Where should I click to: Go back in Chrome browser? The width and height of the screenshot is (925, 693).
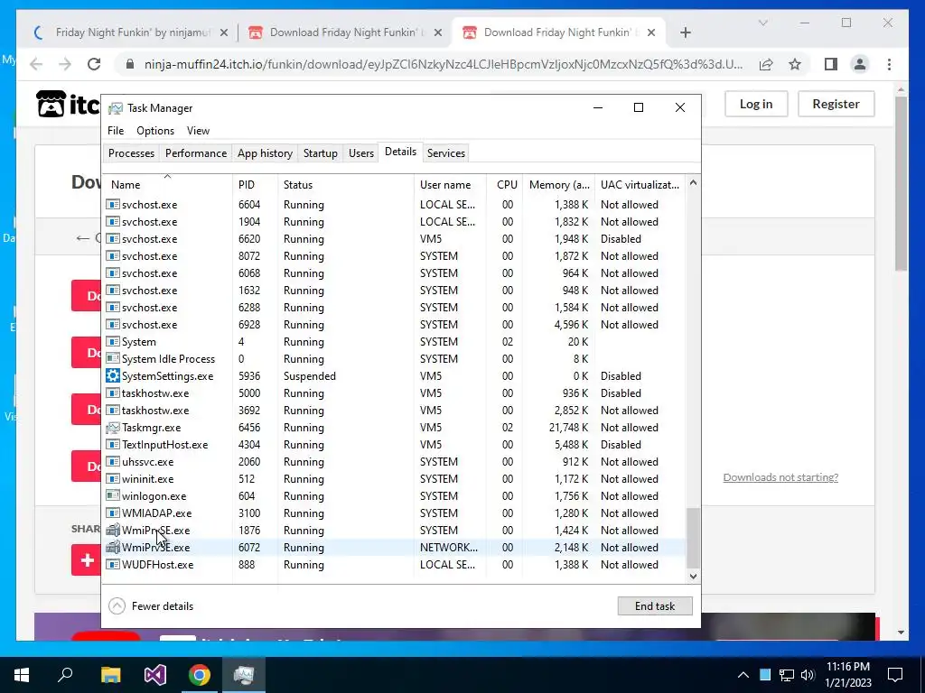[x=36, y=64]
